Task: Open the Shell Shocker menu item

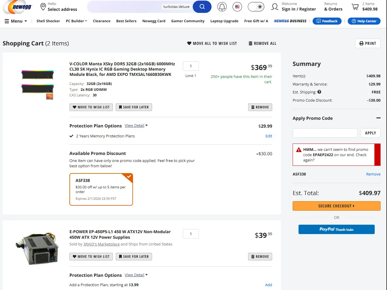Action: pyautogui.click(x=48, y=21)
